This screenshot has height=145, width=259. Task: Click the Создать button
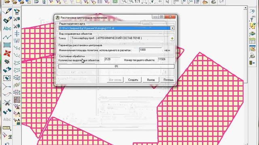pos(133,80)
